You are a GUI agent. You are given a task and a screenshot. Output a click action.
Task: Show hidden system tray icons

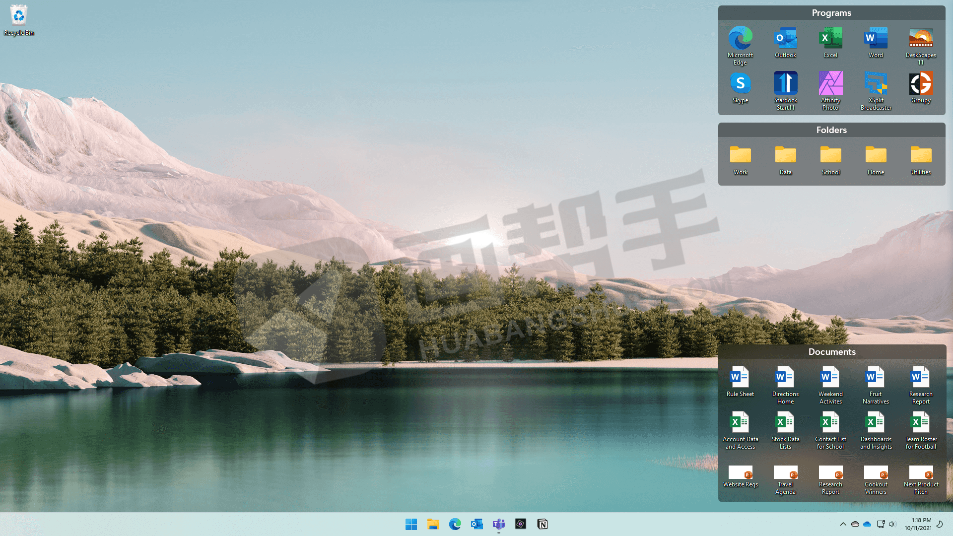[843, 524]
